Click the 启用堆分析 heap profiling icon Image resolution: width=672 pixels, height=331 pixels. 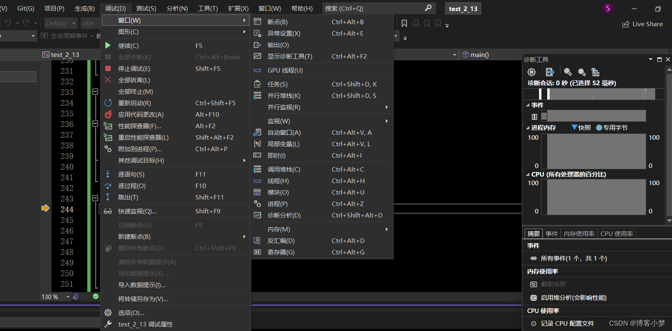point(534,298)
